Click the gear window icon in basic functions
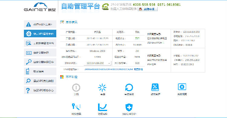227x118 pixels. [182, 87]
